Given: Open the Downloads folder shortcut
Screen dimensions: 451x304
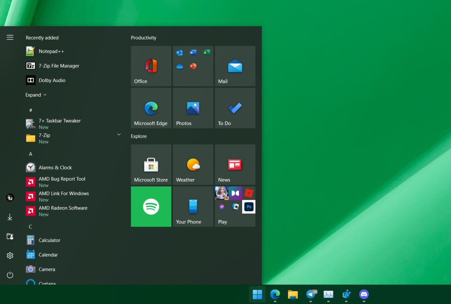Looking at the screenshot, I should point(10,217).
